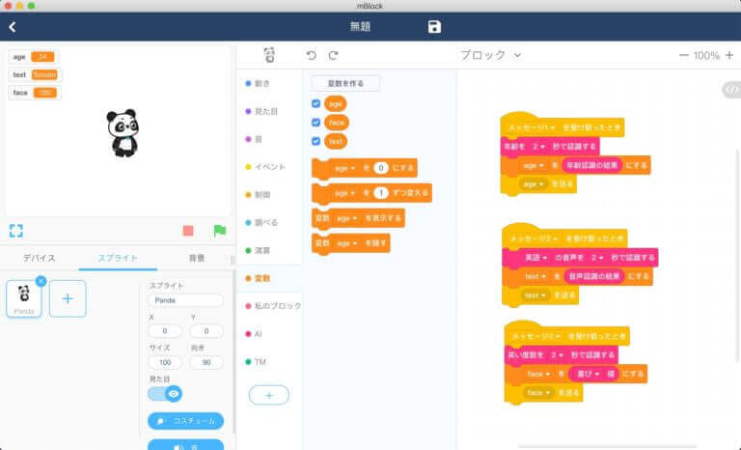Select the 私のブロック category
The image size is (741, 450).
[273, 306]
